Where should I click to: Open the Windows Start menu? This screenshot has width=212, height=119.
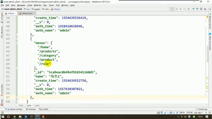(x=3, y=117)
